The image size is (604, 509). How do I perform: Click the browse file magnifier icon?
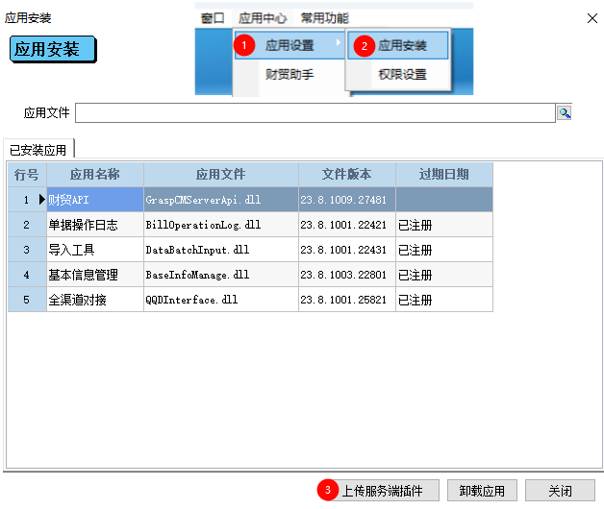(x=565, y=113)
